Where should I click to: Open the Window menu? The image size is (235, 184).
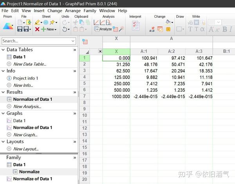click(107, 11)
